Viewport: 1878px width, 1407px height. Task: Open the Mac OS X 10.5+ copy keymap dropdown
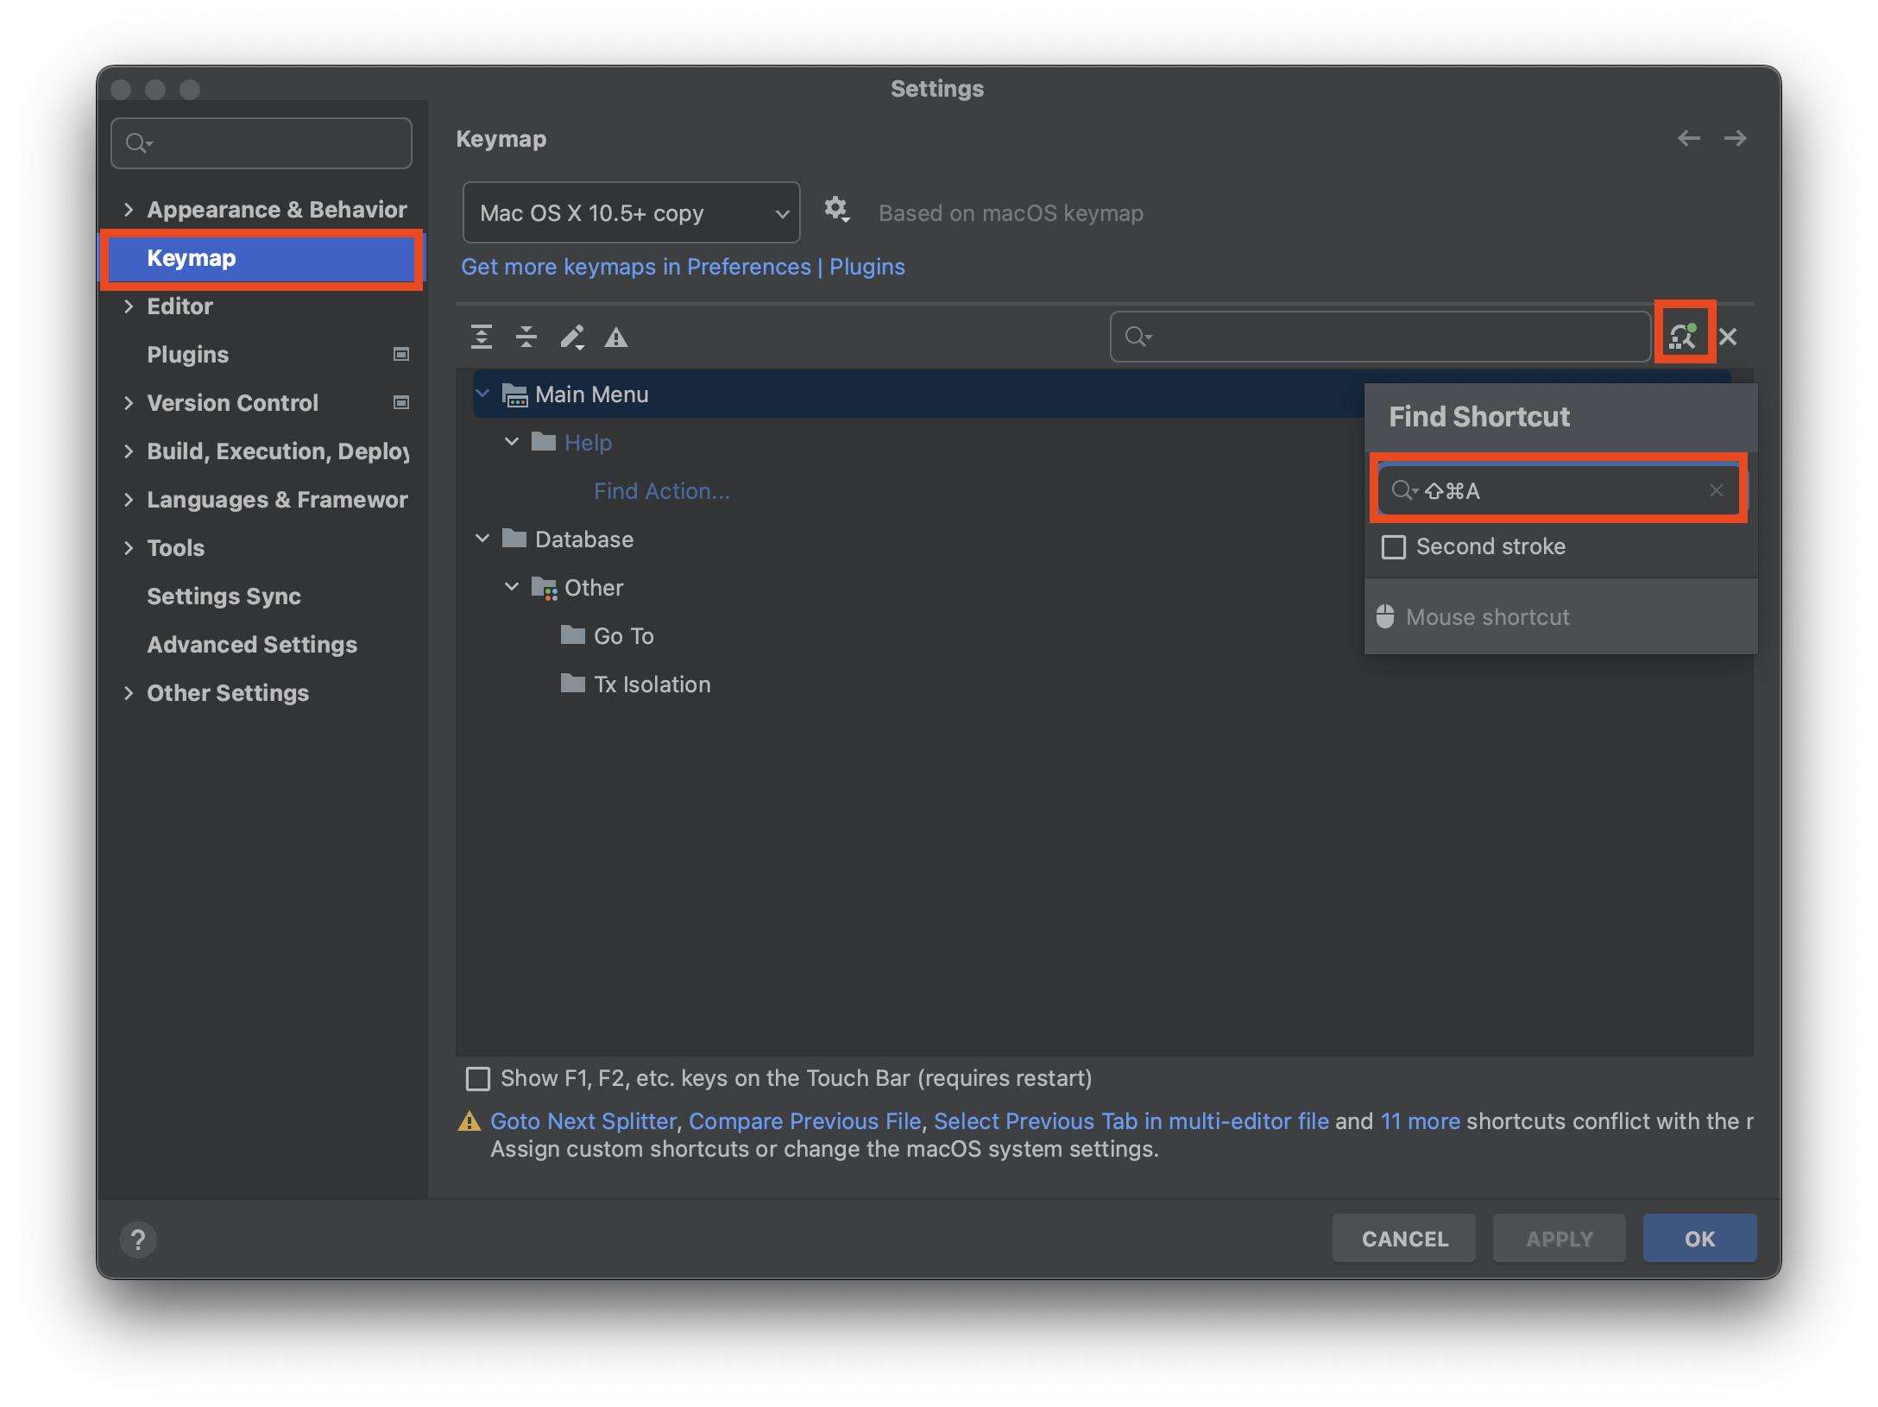[631, 213]
